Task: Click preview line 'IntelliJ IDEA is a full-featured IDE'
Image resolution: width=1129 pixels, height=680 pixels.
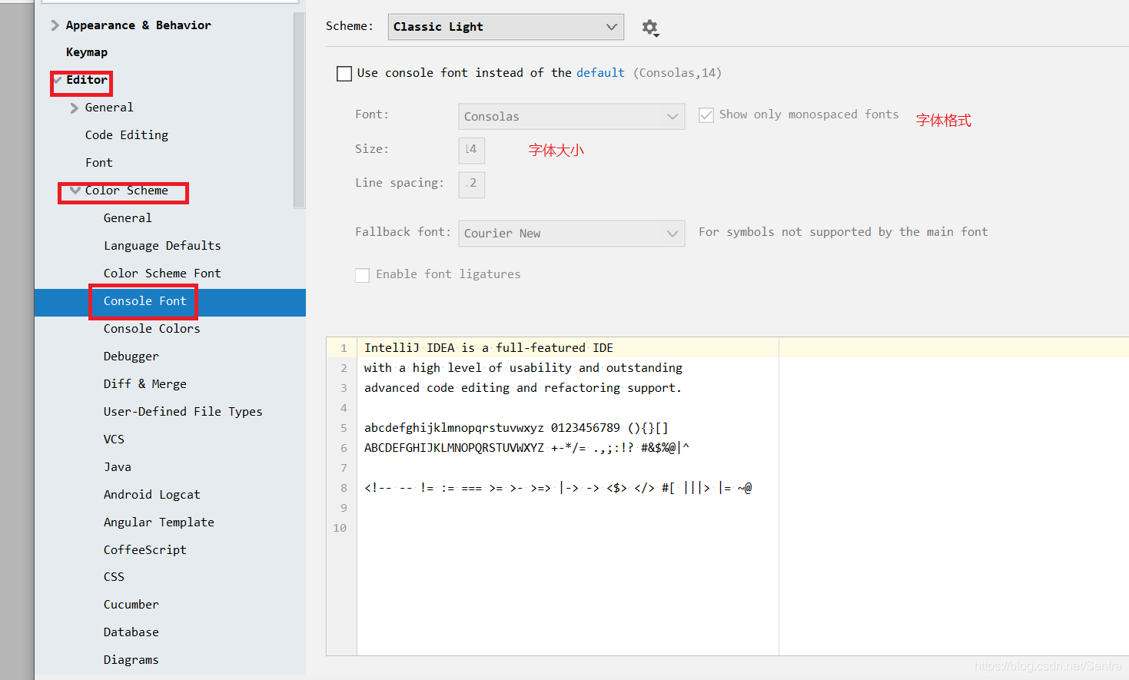Action: pyautogui.click(x=489, y=348)
